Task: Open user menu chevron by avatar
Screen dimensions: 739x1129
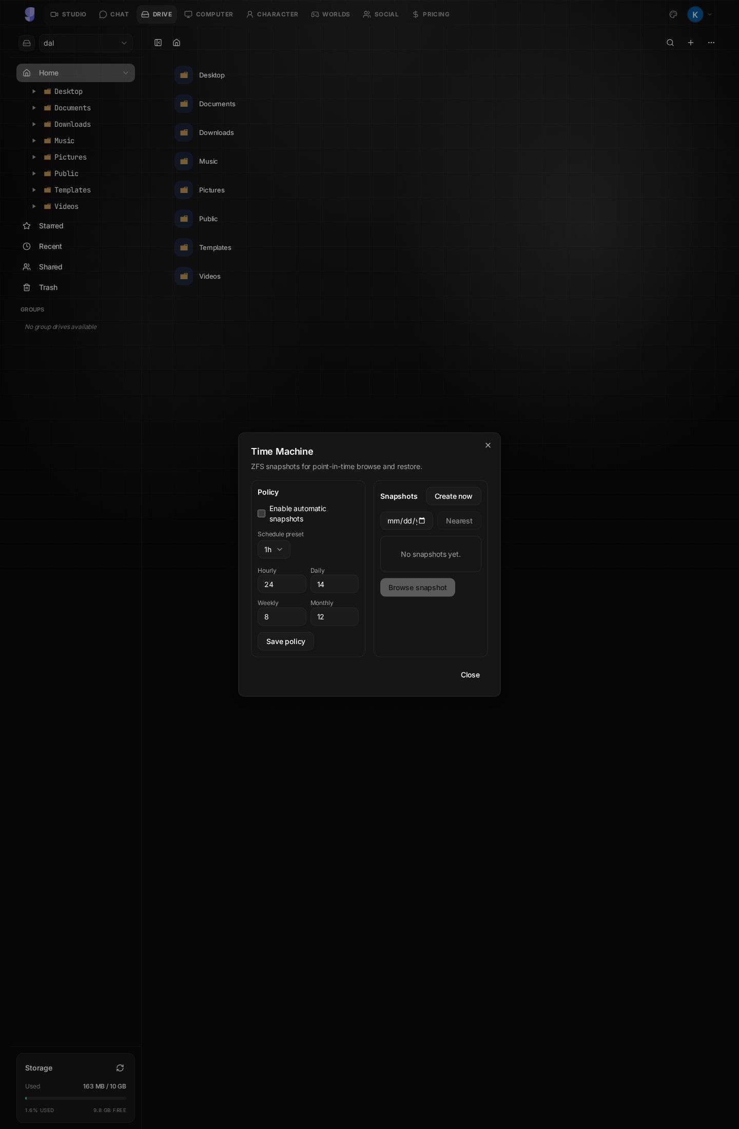Action: pyautogui.click(x=710, y=14)
